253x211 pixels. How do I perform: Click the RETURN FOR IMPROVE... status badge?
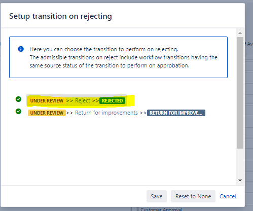pos(176,113)
